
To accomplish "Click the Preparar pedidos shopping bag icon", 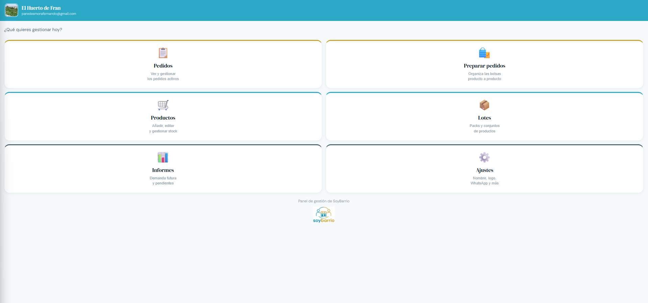I will (x=484, y=53).
